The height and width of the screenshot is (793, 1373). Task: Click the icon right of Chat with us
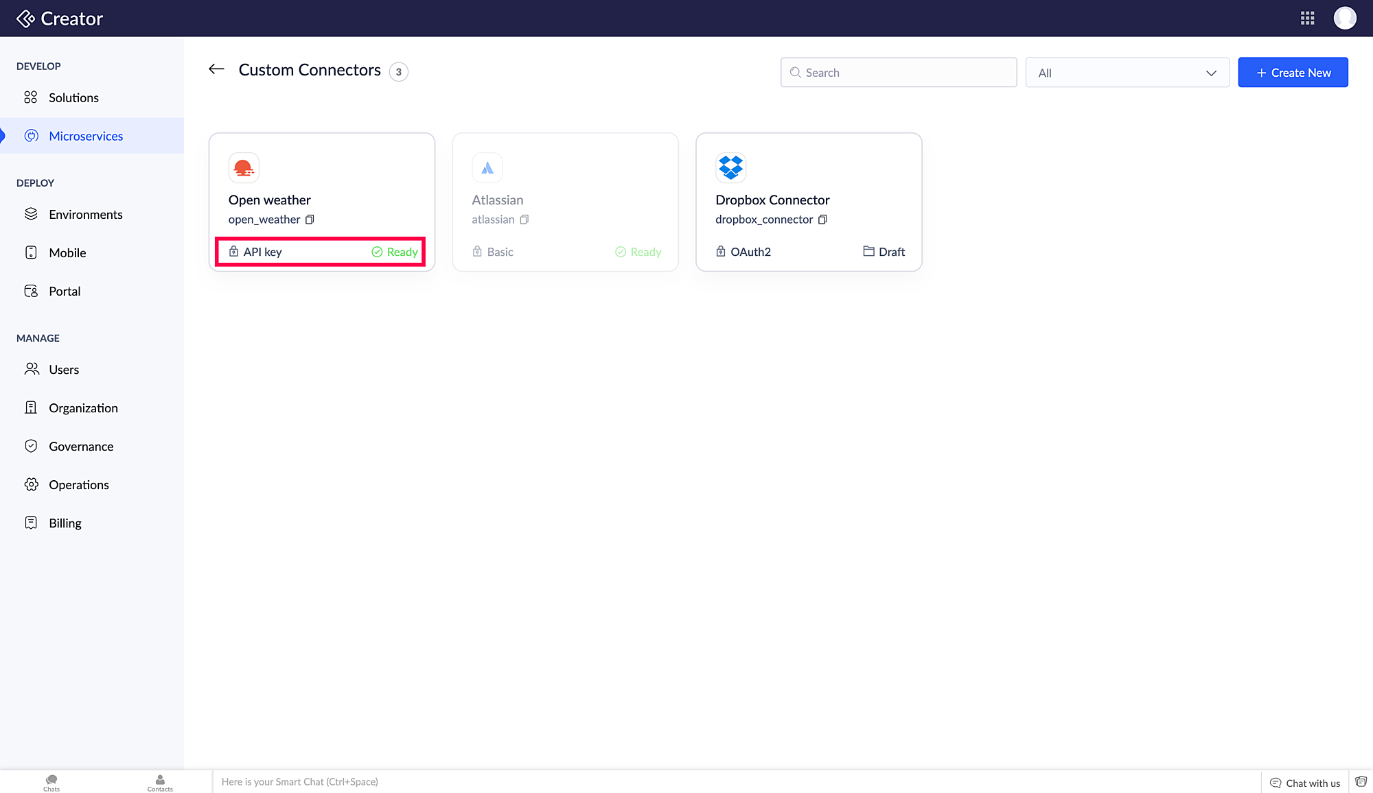click(1361, 782)
